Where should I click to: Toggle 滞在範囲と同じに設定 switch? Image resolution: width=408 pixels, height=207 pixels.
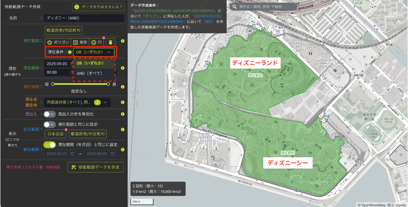(49, 124)
